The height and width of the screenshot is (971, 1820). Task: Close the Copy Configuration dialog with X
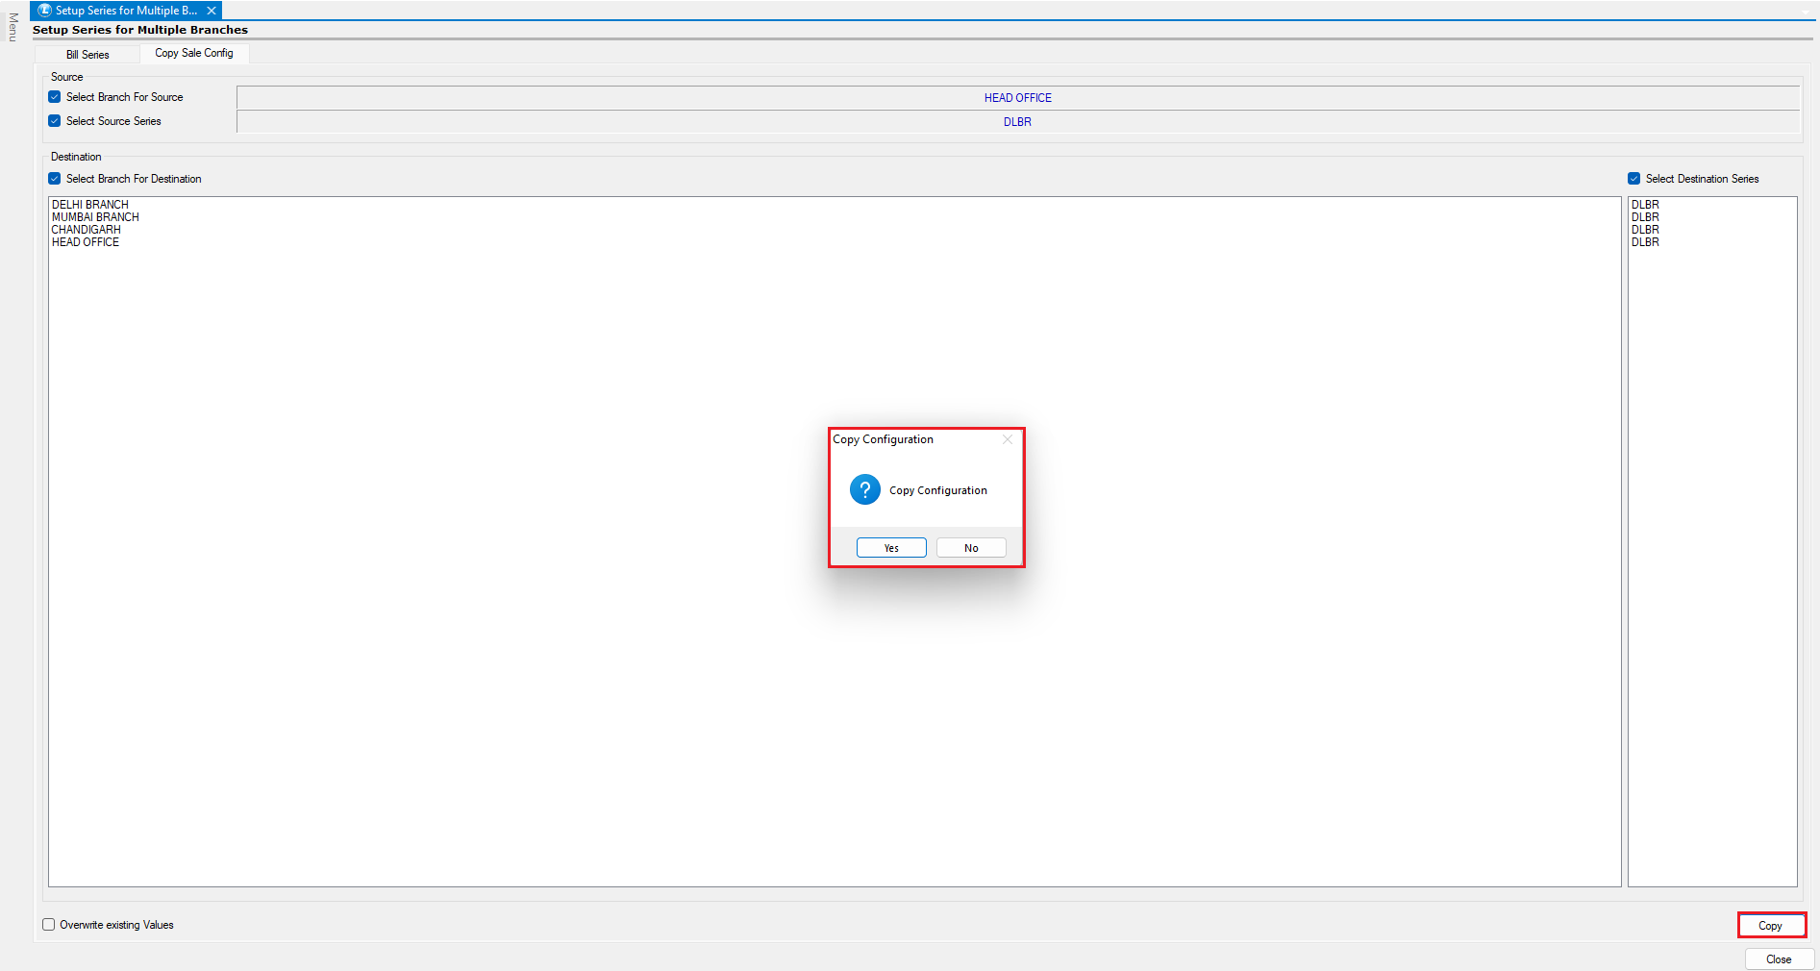pyautogui.click(x=1008, y=439)
